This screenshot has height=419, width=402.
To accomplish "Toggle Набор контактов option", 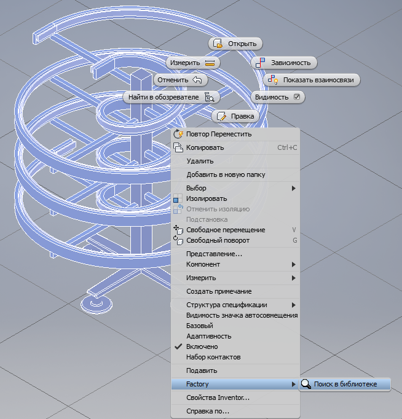I will [x=235, y=357].
